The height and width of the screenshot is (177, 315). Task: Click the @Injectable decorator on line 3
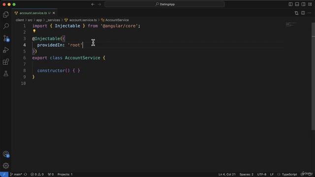click(46, 38)
